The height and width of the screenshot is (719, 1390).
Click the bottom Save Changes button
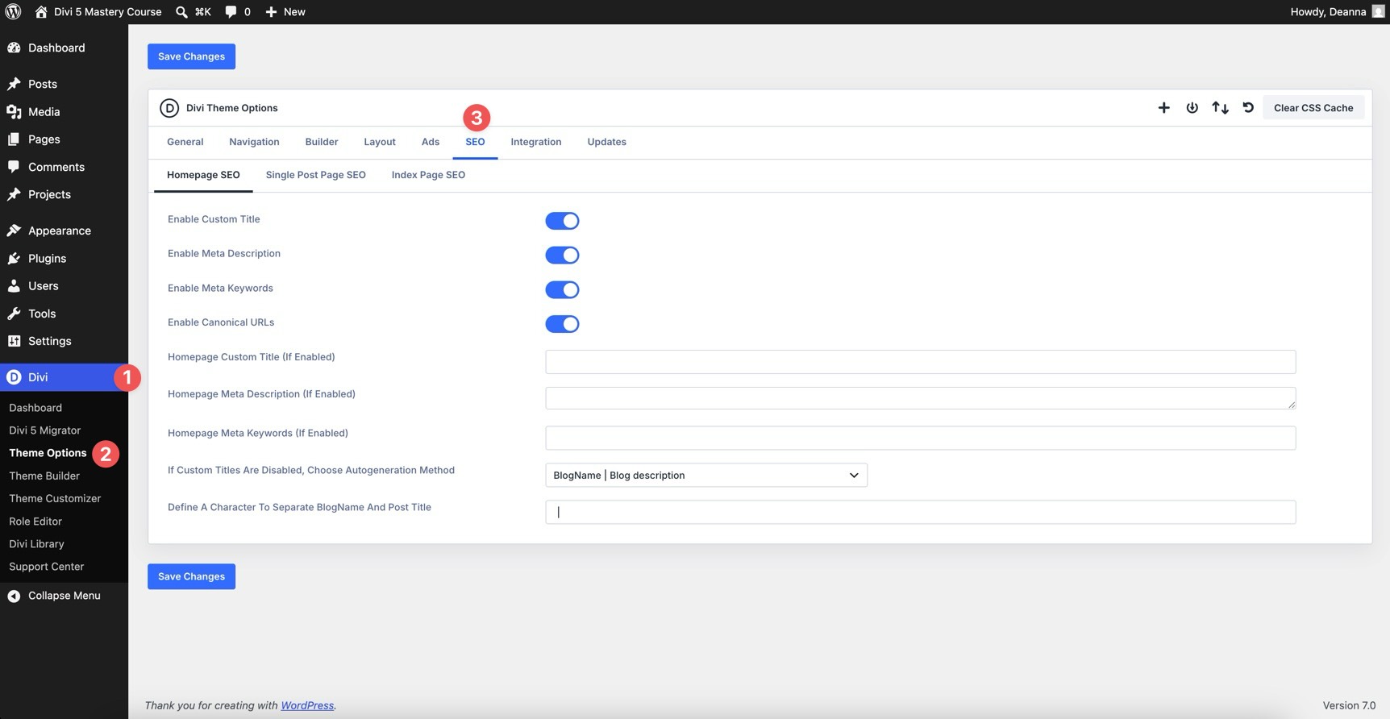191,576
